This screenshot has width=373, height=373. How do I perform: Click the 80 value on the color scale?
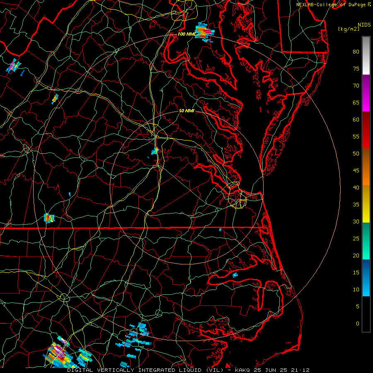(356, 52)
